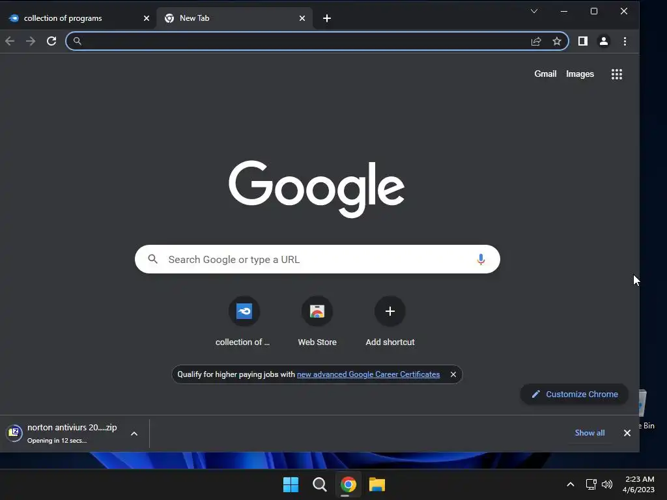Open the tab search dropdown arrow
This screenshot has width=667, height=500.
534,11
